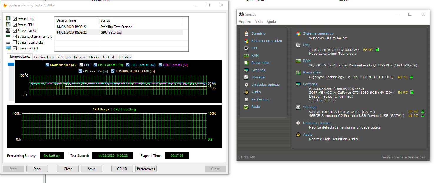This screenshot has width=434, height=183.
Task: Open Gráficas in Speccy sidebar
Action: coord(258,70)
